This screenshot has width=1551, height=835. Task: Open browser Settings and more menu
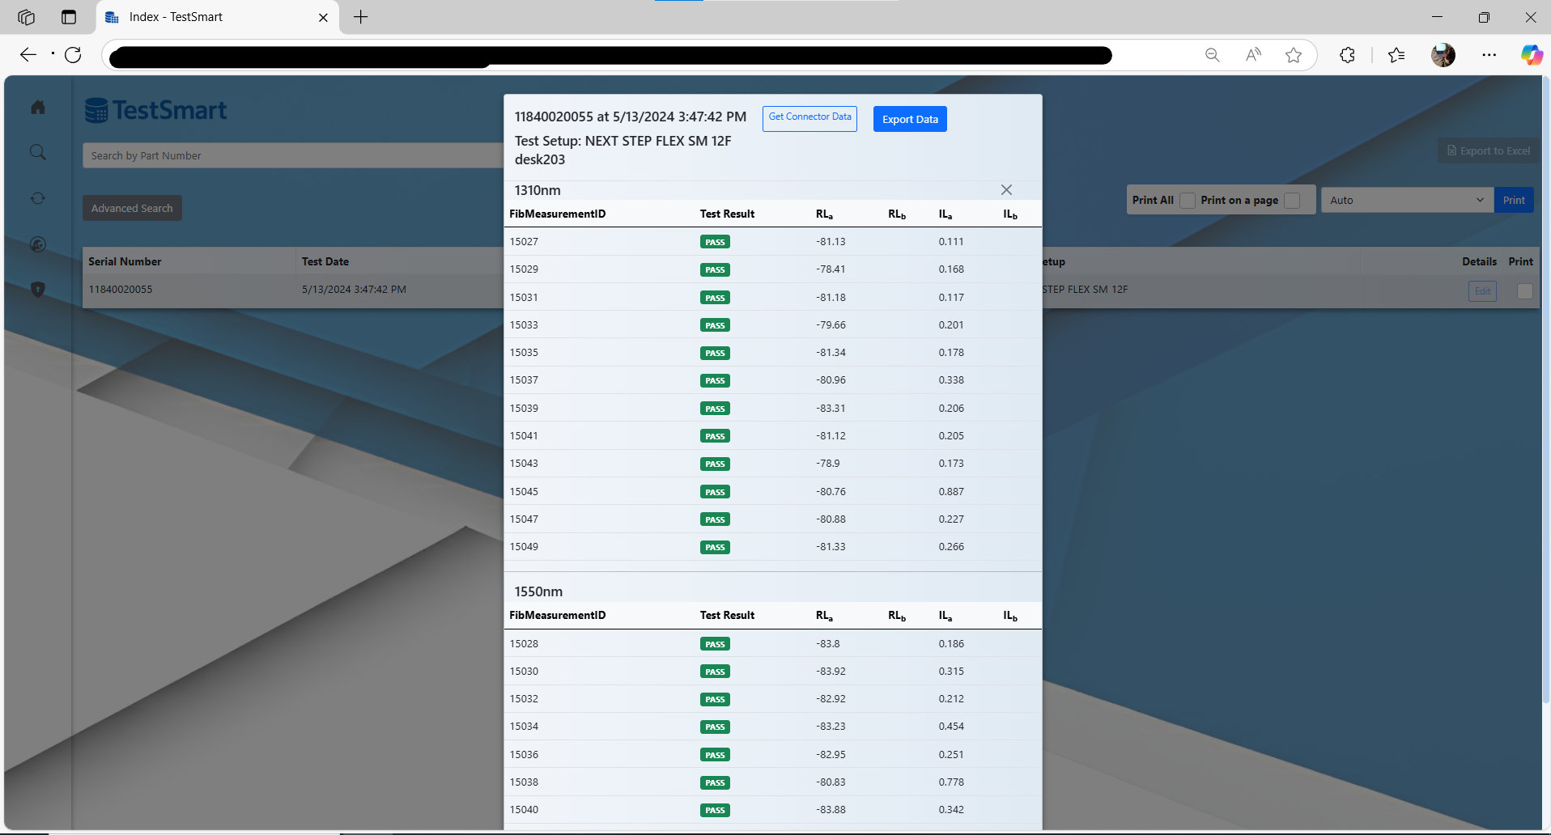(x=1489, y=55)
